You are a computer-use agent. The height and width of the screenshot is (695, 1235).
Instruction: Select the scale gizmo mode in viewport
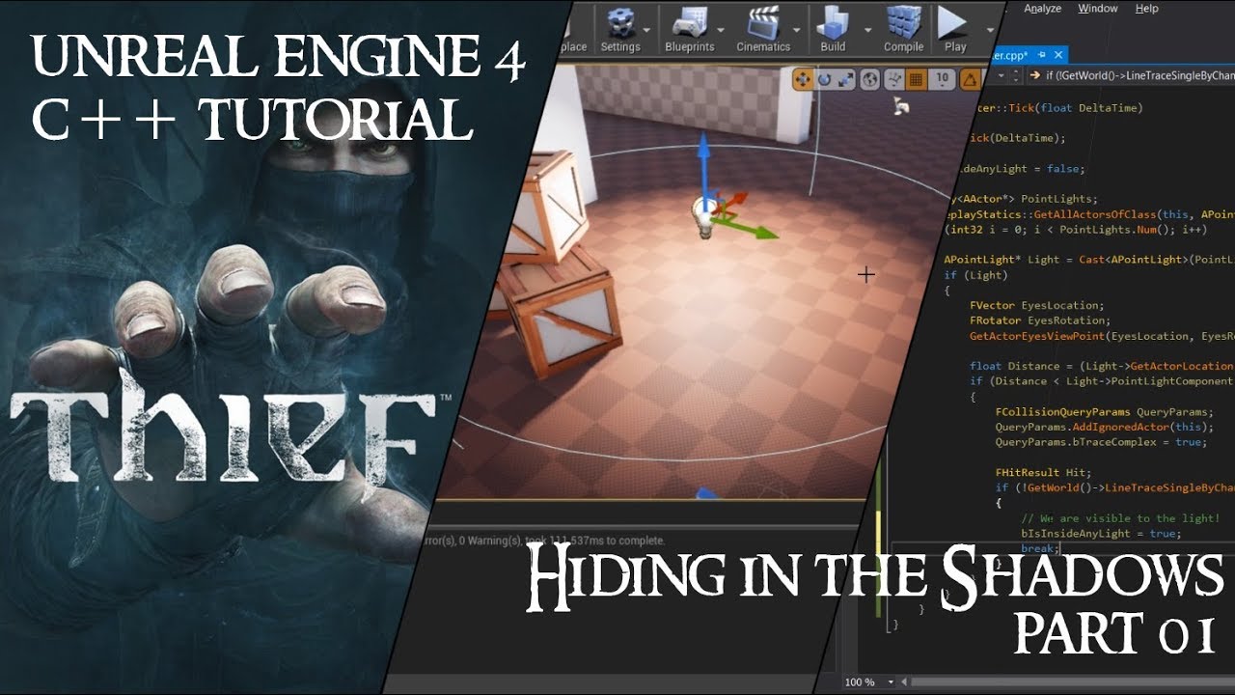847,79
